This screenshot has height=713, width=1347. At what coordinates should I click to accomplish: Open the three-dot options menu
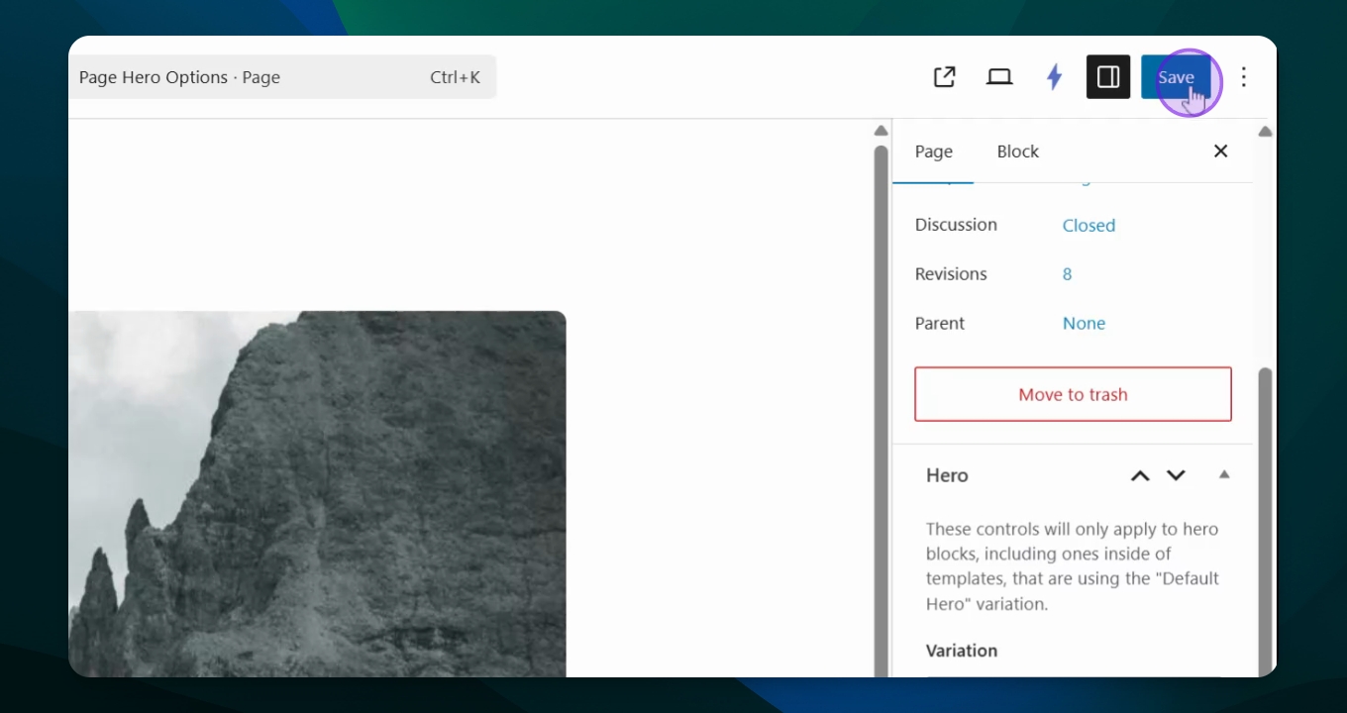pyautogui.click(x=1244, y=77)
